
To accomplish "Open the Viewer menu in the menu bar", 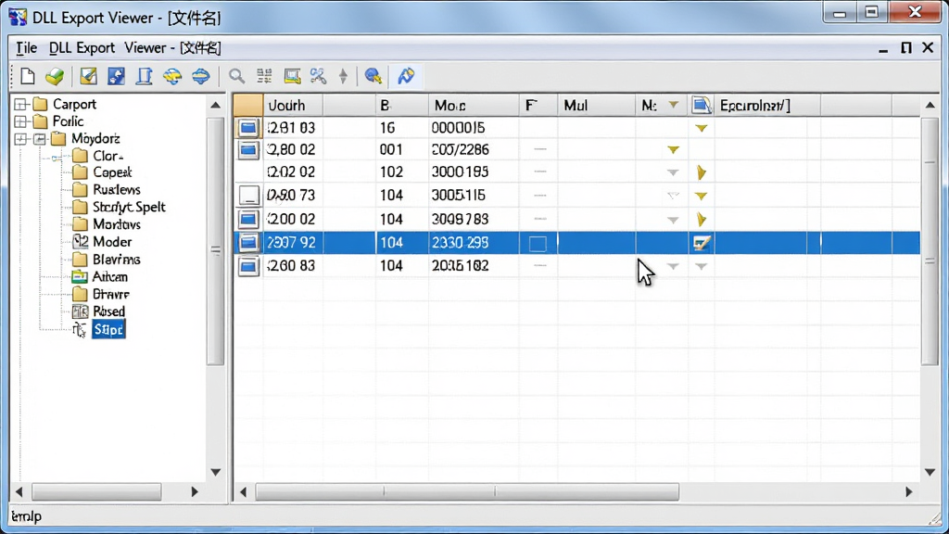I will point(146,48).
